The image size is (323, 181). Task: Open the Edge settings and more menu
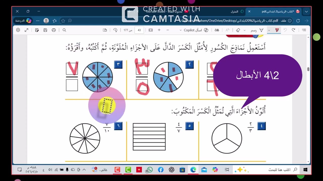pos(38,21)
